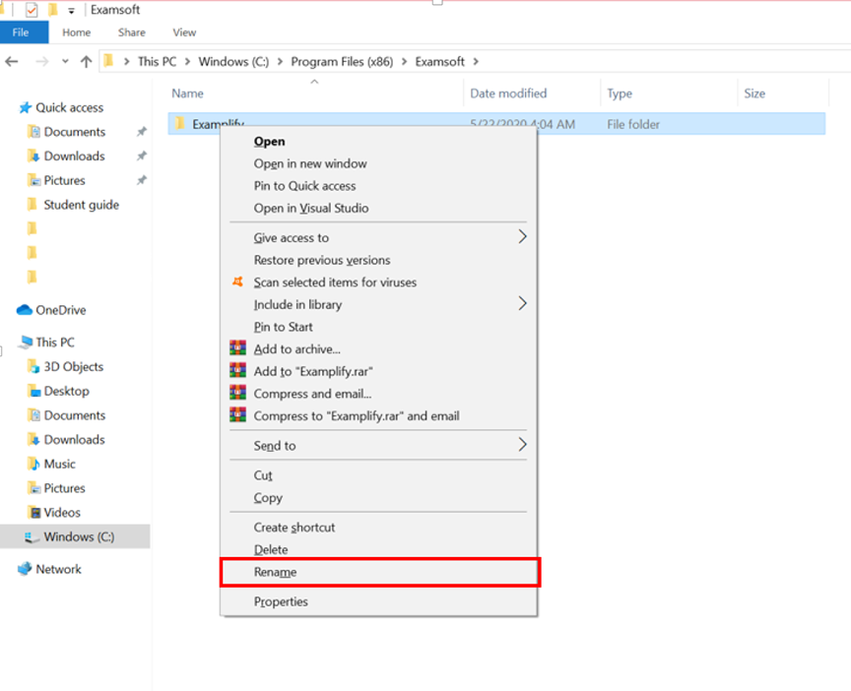Choose Add to "Examplify.rar"
Viewport: 851px width, 691px height.
click(x=378, y=371)
